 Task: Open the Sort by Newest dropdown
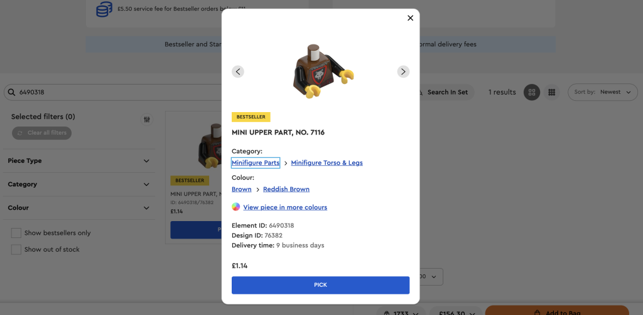(x=602, y=92)
